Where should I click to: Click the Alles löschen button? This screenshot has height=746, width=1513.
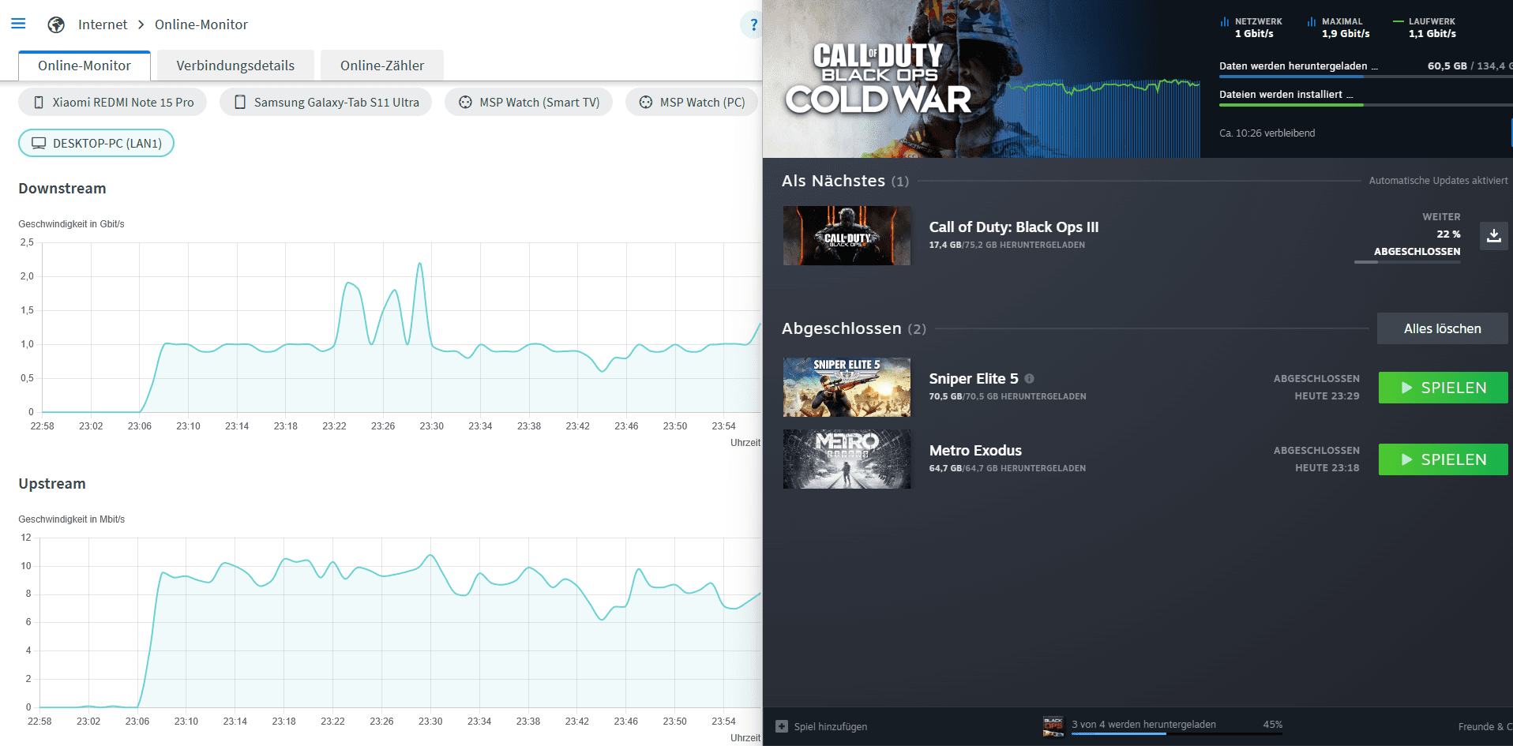tap(1443, 328)
